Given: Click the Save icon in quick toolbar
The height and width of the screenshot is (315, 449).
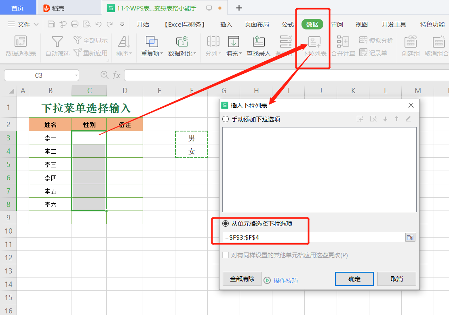Looking at the screenshot, I should coord(51,24).
